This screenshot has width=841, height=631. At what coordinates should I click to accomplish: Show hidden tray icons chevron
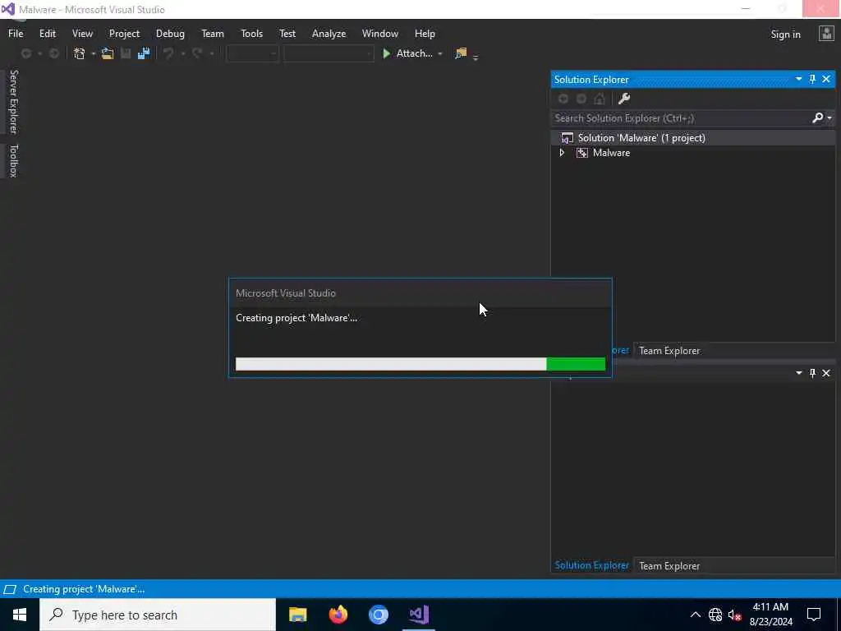click(x=695, y=615)
